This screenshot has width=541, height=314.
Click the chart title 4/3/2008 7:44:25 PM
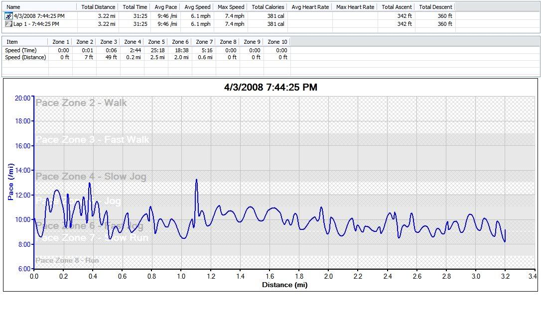tap(270, 88)
